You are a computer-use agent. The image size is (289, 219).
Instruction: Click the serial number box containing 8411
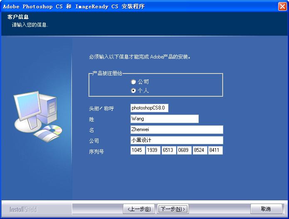pos(216,150)
